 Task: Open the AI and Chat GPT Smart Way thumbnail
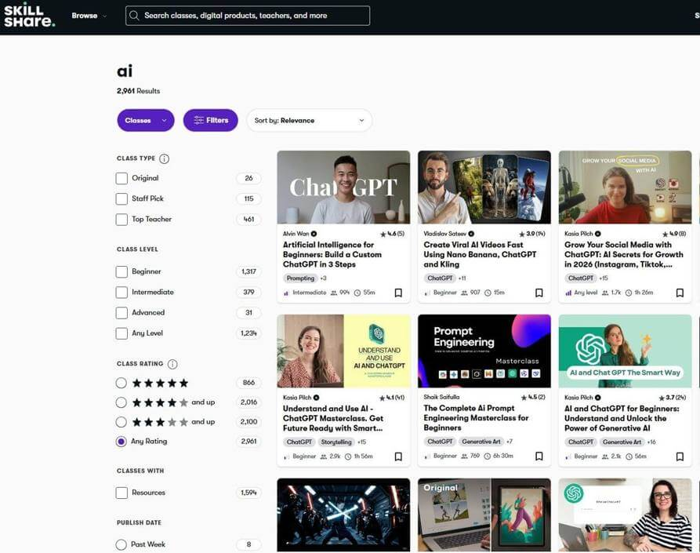(625, 351)
